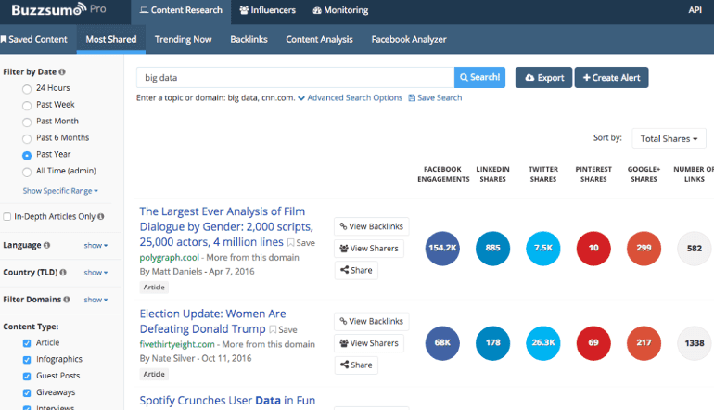Click the search field containing big data

[295, 77]
